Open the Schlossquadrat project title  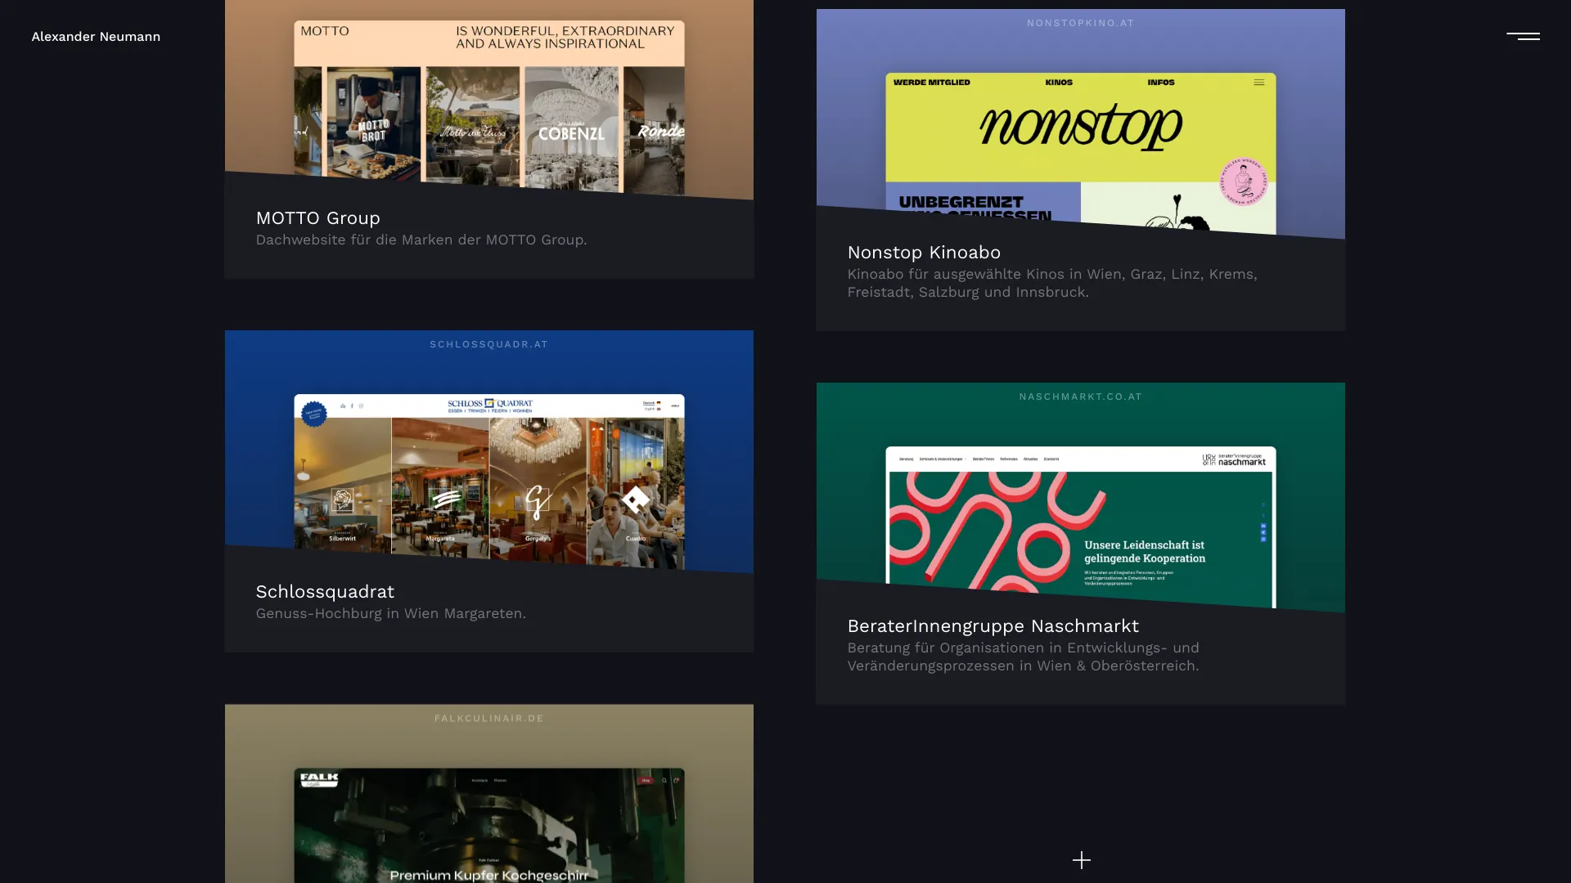tap(325, 592)
